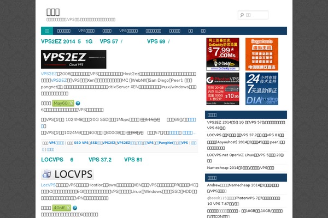Open the PhotonVPS $10.95 banner ad

223,89
